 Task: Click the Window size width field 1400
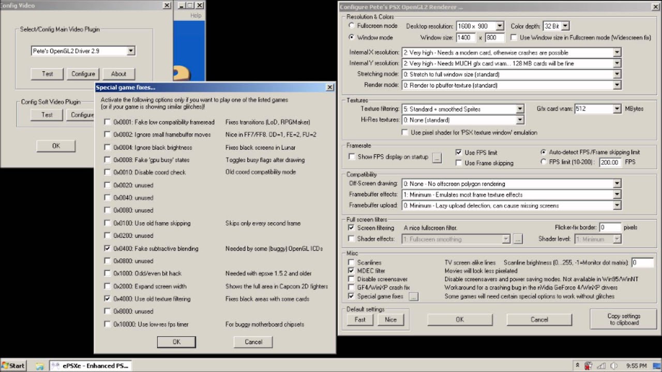466,38
